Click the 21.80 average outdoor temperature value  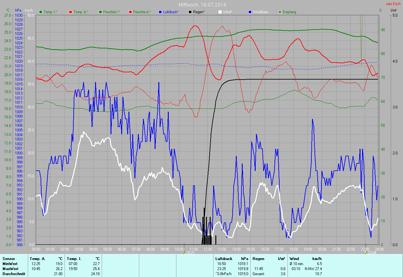click(58, 274)
